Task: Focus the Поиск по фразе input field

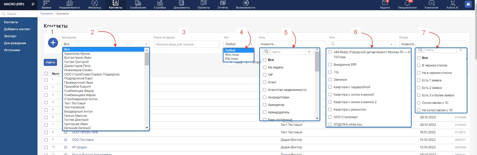Action: tap(186, 44)
